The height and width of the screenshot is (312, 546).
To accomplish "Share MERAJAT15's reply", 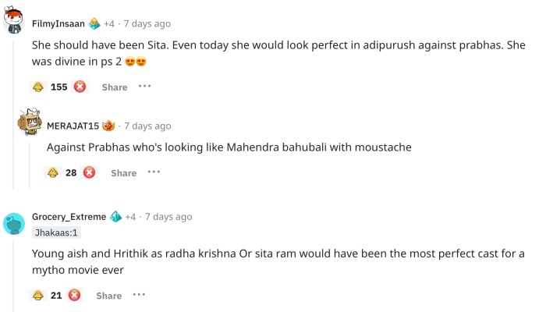I will click(123, 173).
